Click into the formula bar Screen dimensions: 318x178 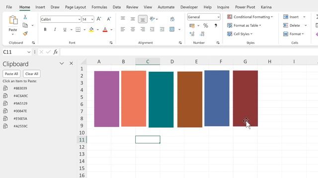point(189,52)
